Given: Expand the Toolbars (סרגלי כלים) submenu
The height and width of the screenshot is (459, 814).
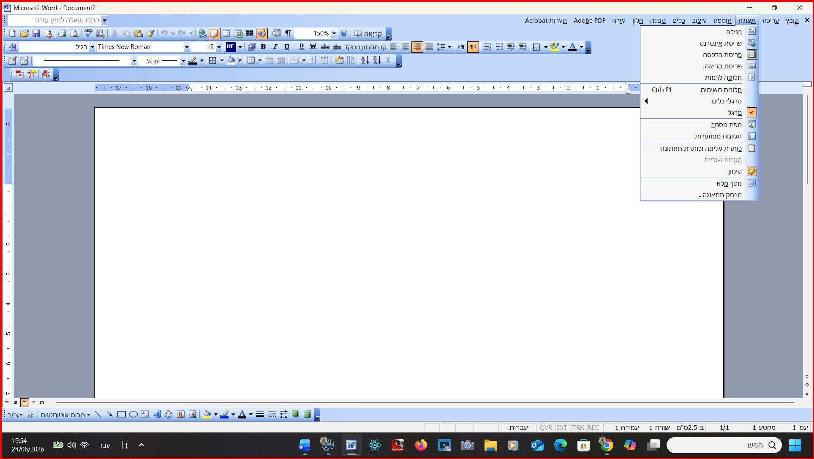Looking at the screenshot, I should click(x=700, y=101).
